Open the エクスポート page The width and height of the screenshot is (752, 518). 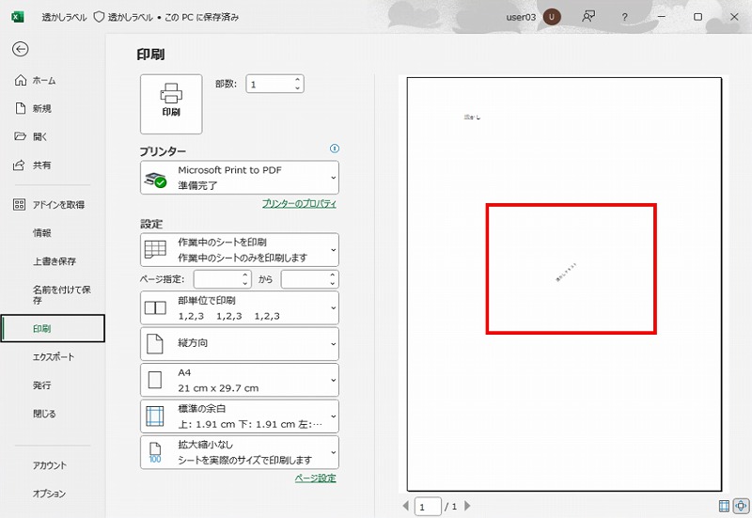[x=53, y=357]
